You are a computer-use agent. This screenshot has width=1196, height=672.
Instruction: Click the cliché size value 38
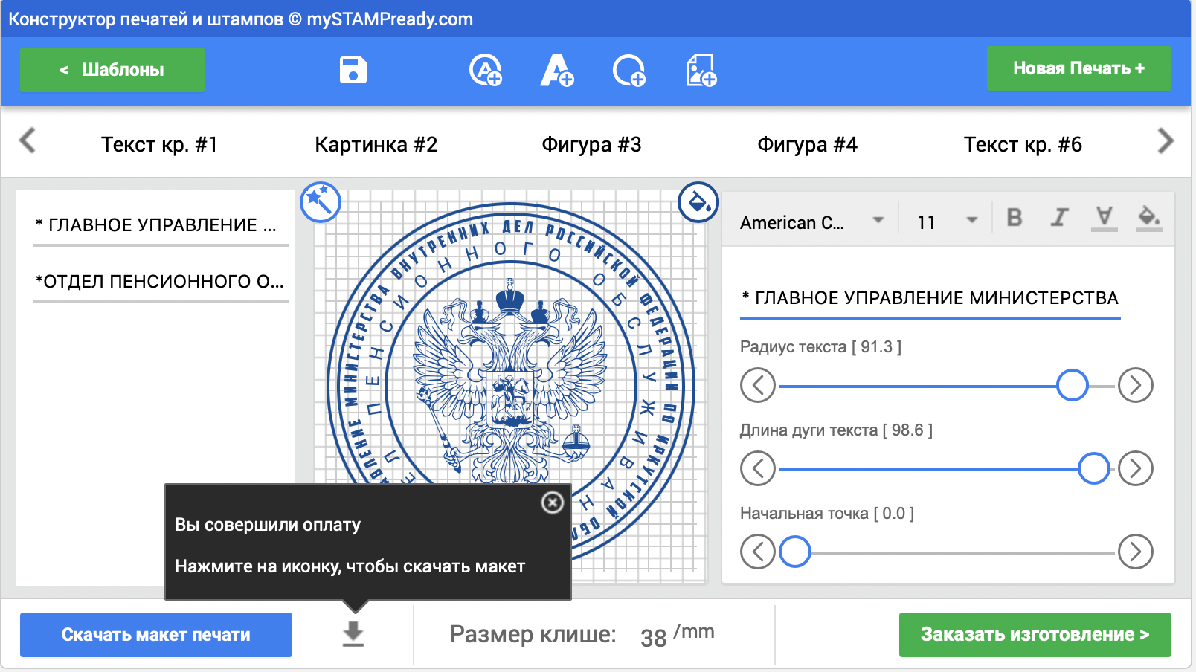pyautogui.click(x=653, y=638)
